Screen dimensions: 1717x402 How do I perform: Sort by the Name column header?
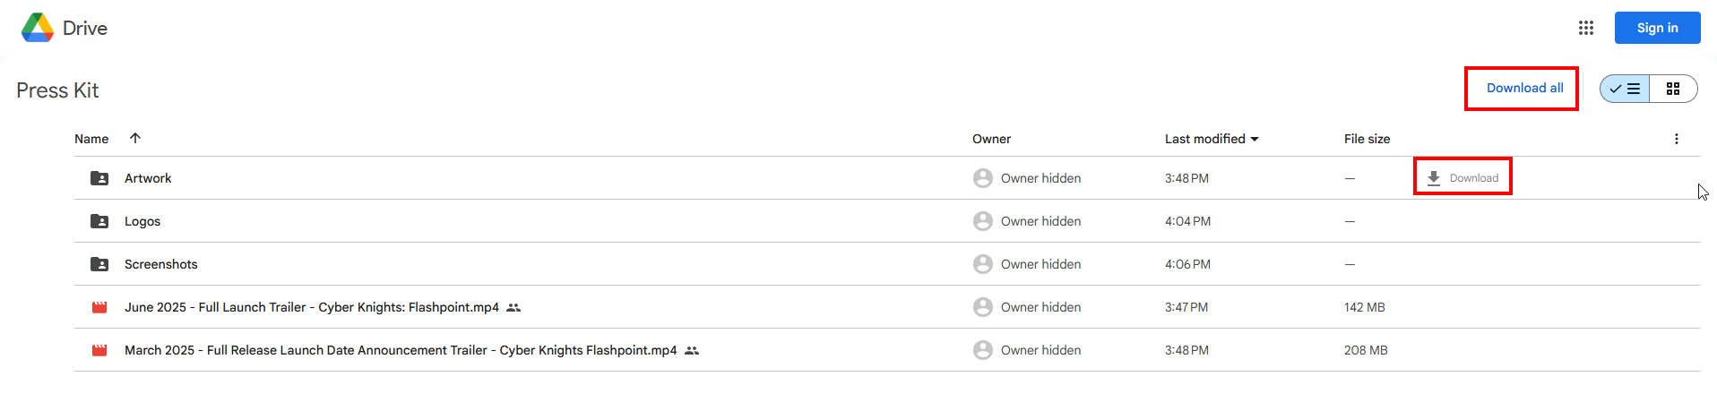click(91, 139)
